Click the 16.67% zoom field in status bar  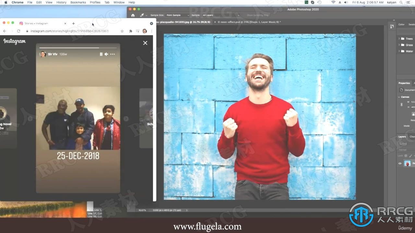(x=142, y=210)
